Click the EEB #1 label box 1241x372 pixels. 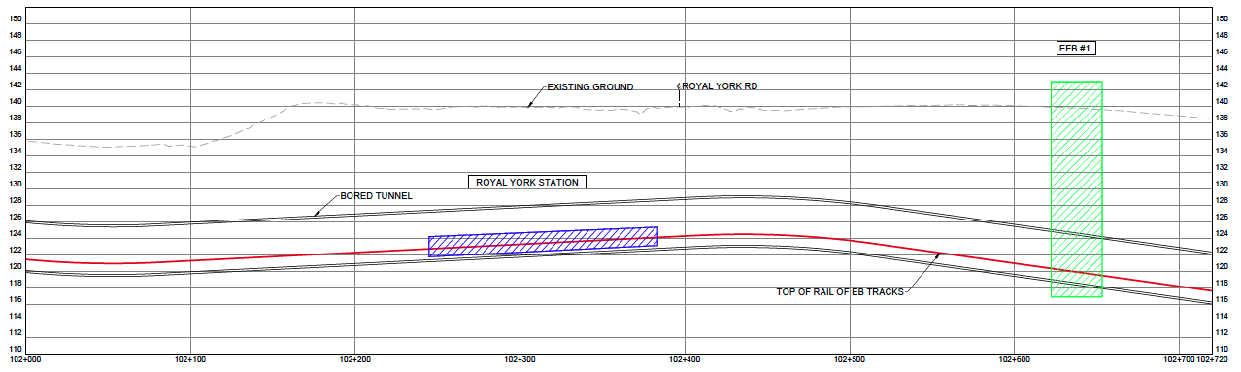(x=1076, y=48)
